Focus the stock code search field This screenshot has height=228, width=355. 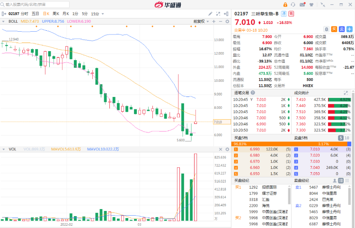click(35, 5)
